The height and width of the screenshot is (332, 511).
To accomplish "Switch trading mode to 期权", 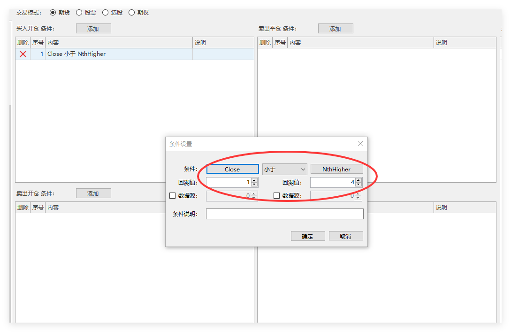I will (131, 13).
